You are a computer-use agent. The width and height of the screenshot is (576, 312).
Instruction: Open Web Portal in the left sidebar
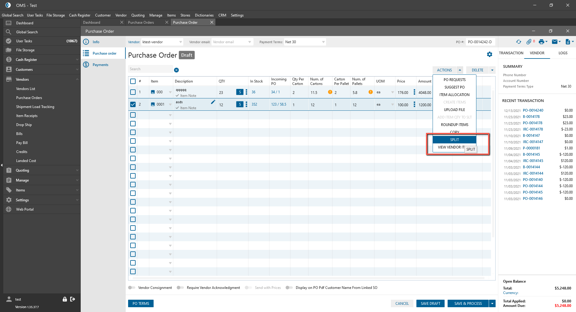pyautogui.click(x=42, y=209)
